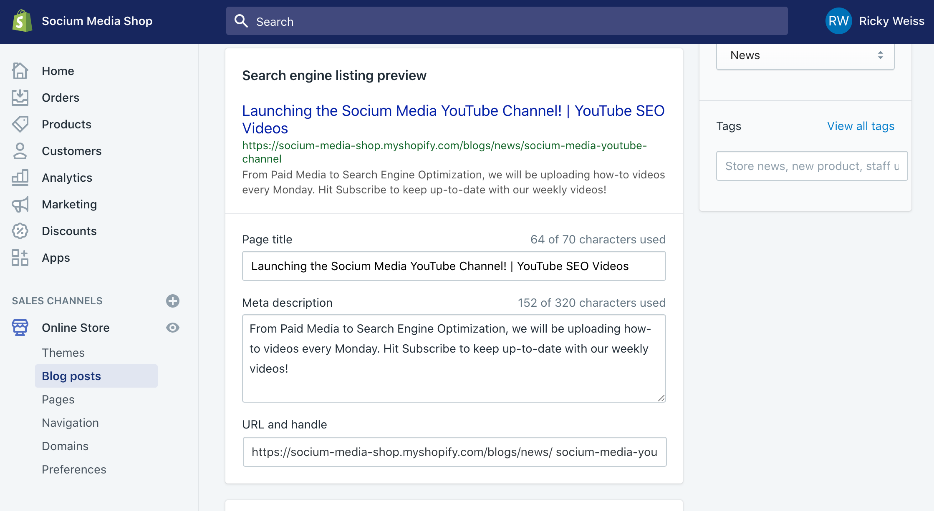This screenshot has height=511, width=934.
Task: Open Home in the sidebar
Action: pyautogui.click(x=58, y=71)
